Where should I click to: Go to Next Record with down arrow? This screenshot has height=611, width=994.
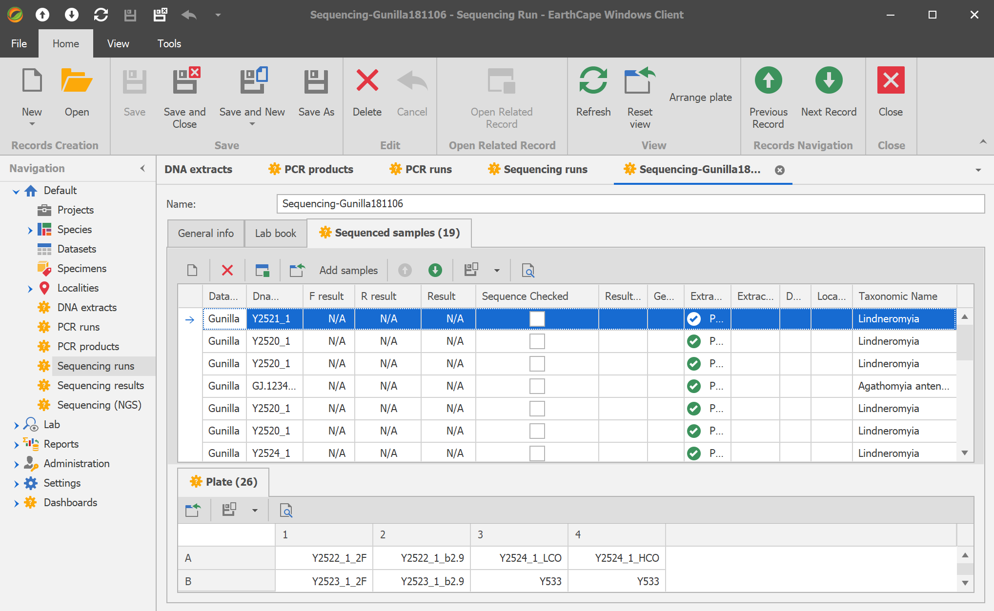point(829,81)
